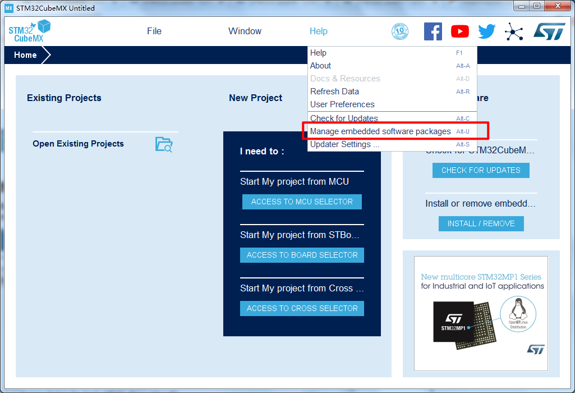Open the Window menu
The width and height of the screenshot is (575, 393).
point(245,31)
